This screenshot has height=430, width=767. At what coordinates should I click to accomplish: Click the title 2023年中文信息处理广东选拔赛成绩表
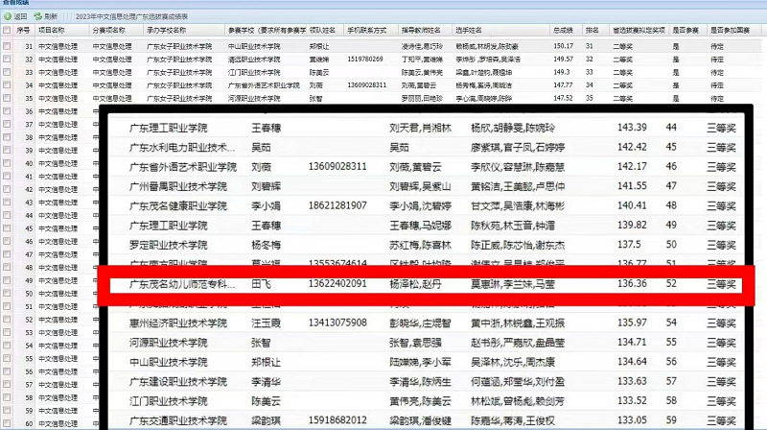(x=131, y=16)
